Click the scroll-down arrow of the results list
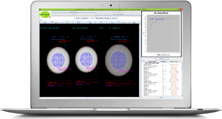Screen dimensions: 222x119 pyautogui.click(x=182, y=95)
